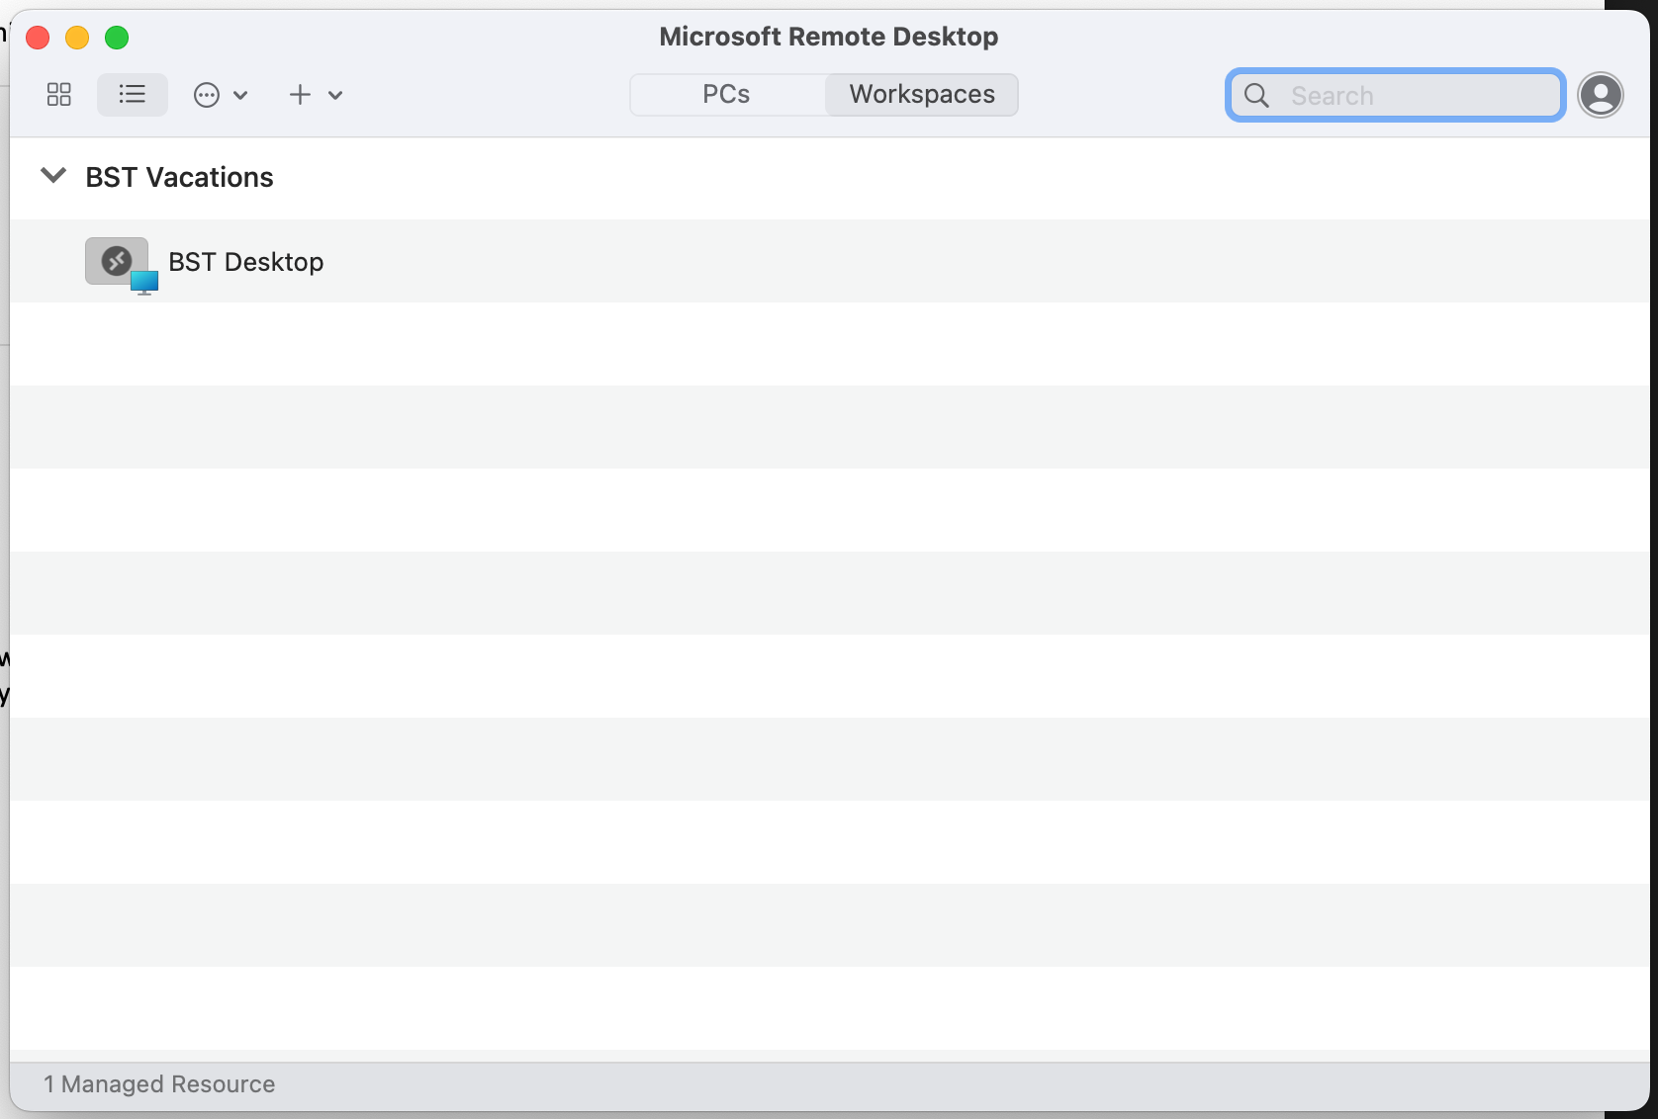Minimize the window with the yellow button
Viewport: 1658px width, 1119px height.
[x=77, y=38]
